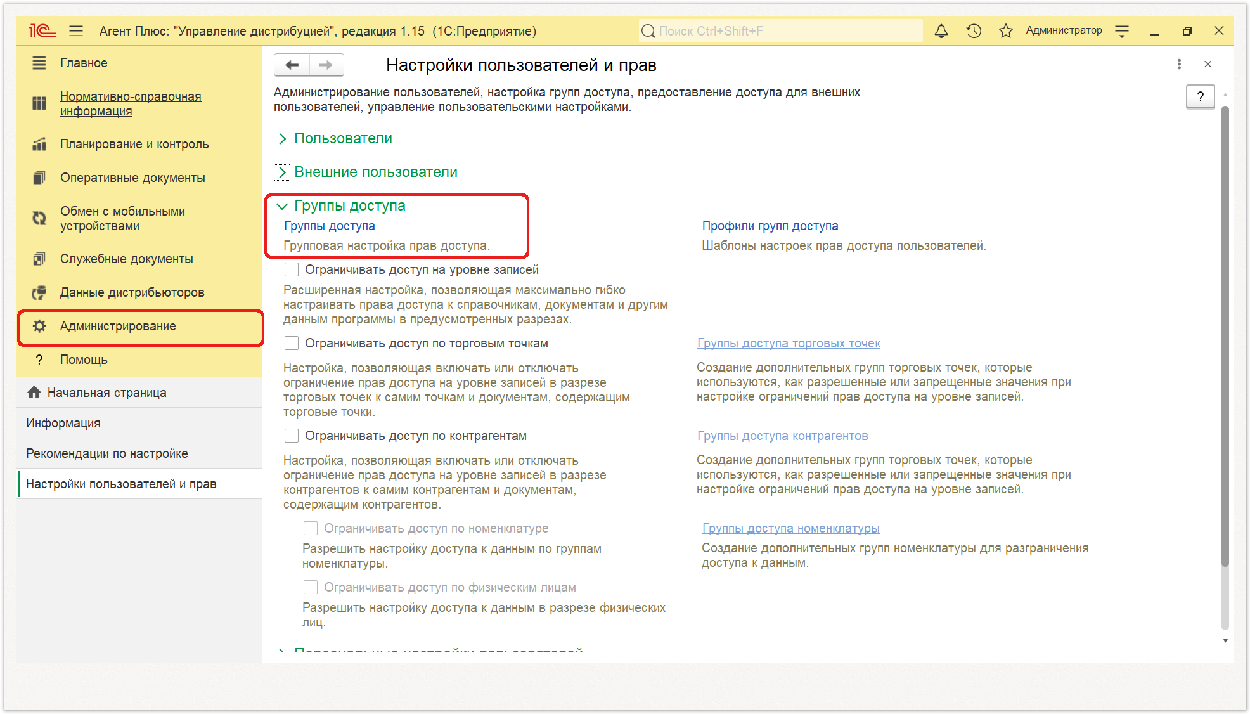Click Служебные документы icon
The height and width of the screenshot is (714, 1250).
(x=39, y=259)
